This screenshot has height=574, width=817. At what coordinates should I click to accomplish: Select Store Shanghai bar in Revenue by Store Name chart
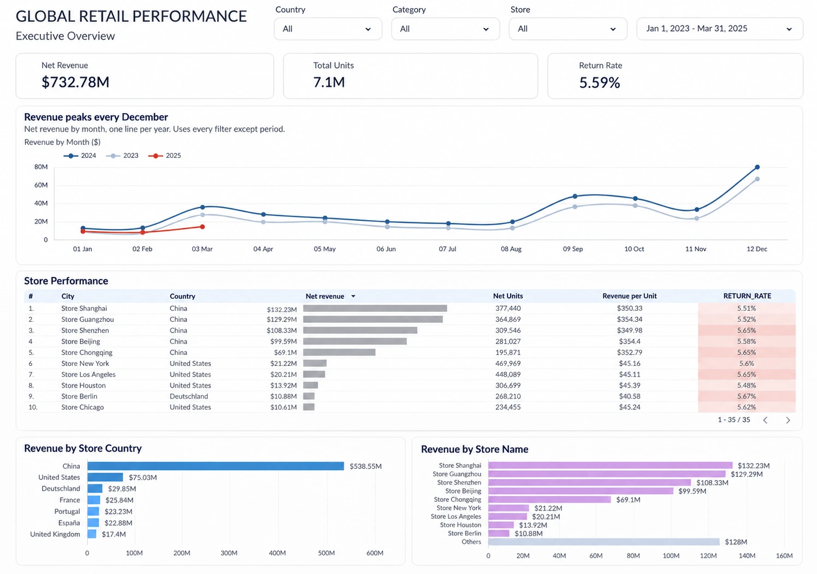click(611, 465)
